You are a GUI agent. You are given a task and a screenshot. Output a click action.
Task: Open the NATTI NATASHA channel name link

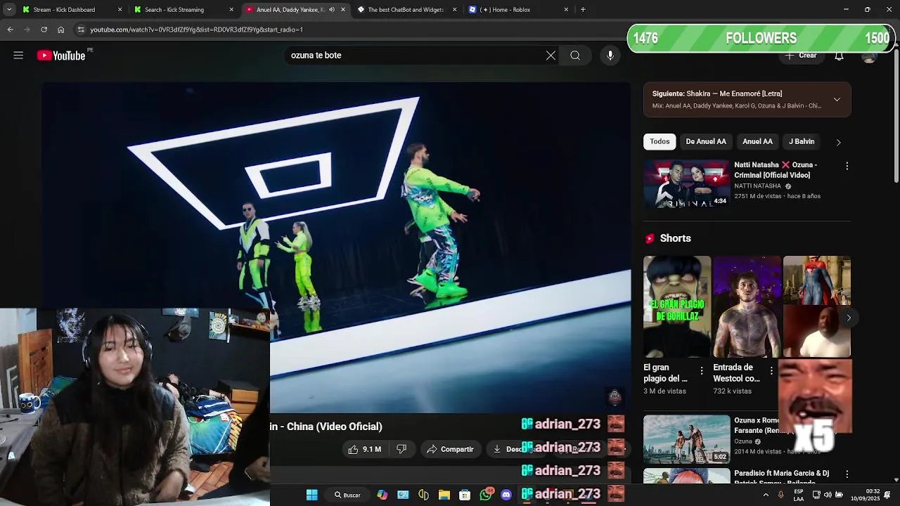click(x=757, y=186)
